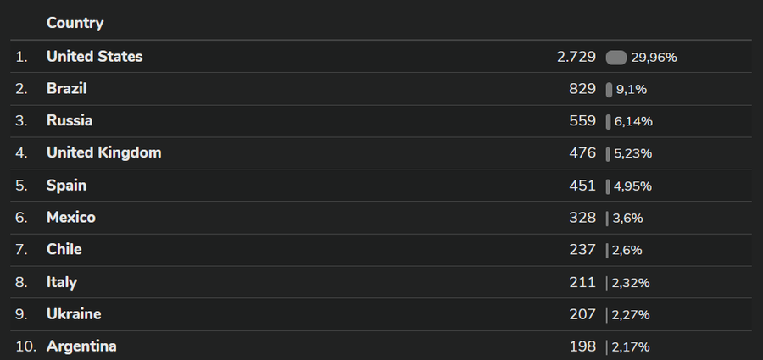Click the Ukraine country name
This screenshot has height=360, width=763.
point(74,314)
